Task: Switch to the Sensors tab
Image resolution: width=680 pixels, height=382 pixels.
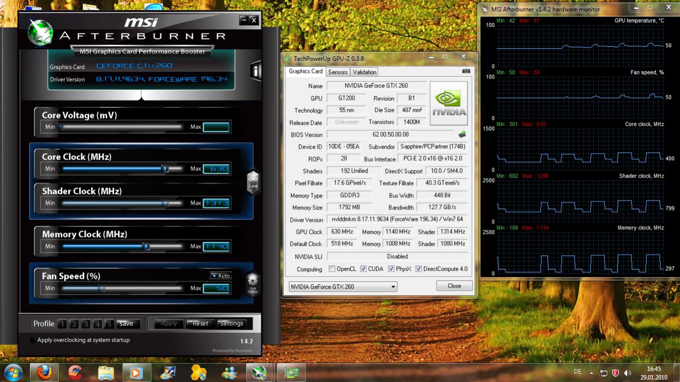Action: point(338,72)
